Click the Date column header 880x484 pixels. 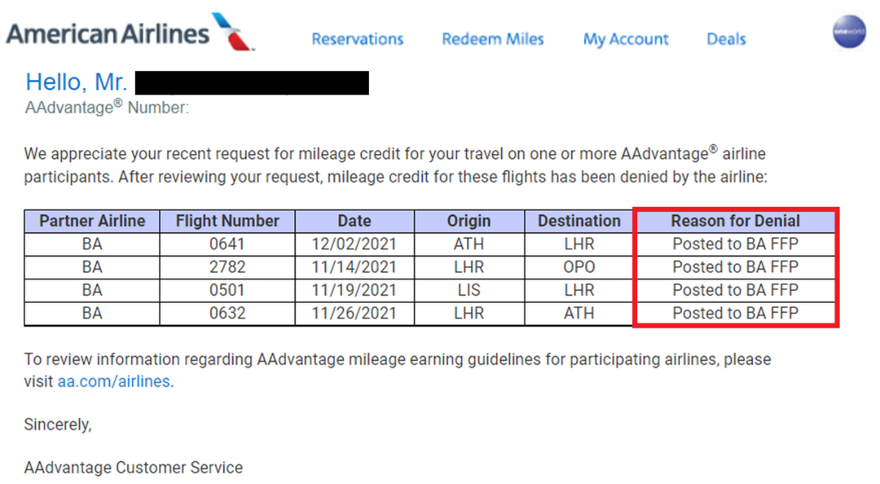(355, 221)
